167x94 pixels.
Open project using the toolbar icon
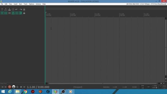pos(6,9)
